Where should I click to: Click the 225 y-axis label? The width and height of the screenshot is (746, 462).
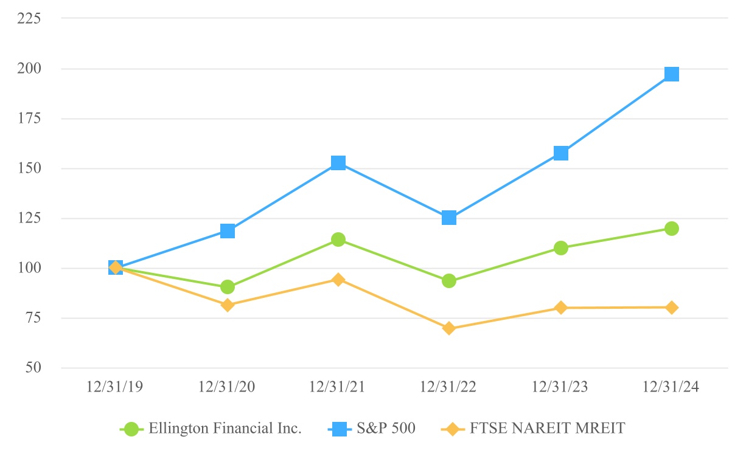tap(29, 18)
